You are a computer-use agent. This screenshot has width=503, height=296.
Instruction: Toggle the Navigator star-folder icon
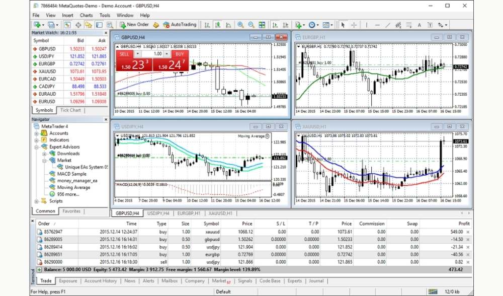(x=89, y=25)
